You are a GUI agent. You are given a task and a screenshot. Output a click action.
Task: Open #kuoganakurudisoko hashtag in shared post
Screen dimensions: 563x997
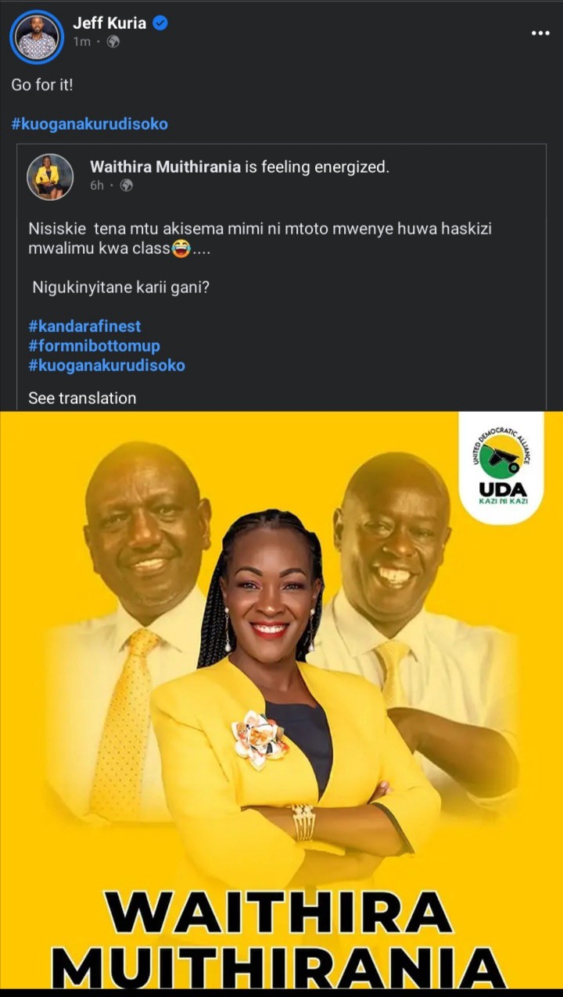[106, 365]
